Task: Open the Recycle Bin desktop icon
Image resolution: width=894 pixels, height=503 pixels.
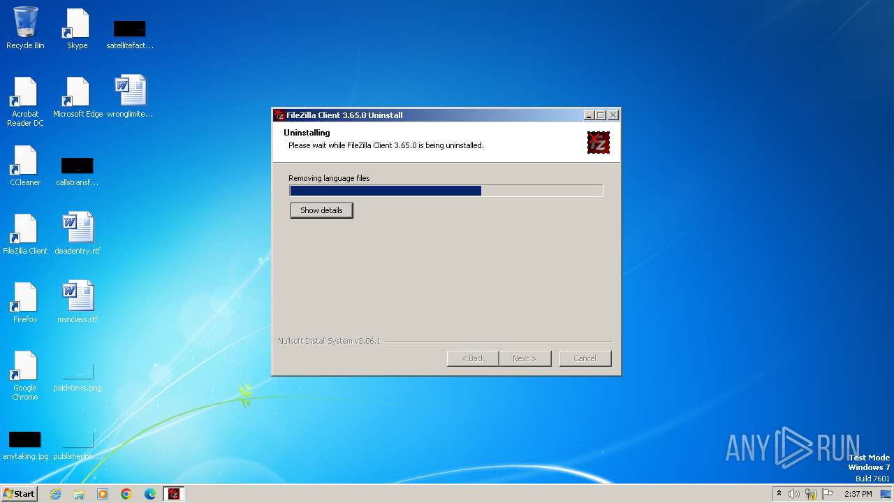Action: [x=25, y=28]
